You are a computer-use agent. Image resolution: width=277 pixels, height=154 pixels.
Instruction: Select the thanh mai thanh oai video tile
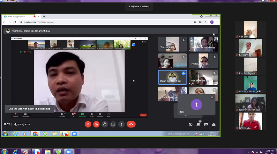click(x=172, y=77)
